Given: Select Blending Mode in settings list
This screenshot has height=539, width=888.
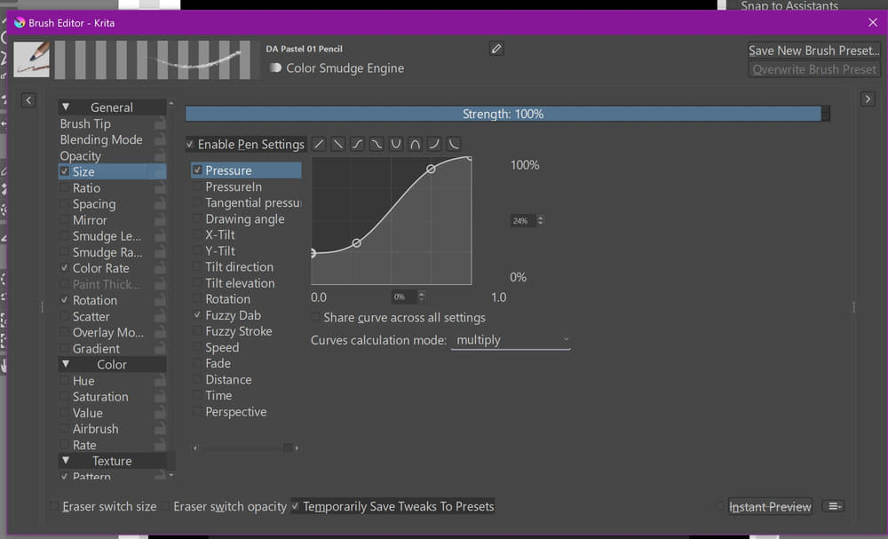Looking at the screenshot, I should [100, 140].
